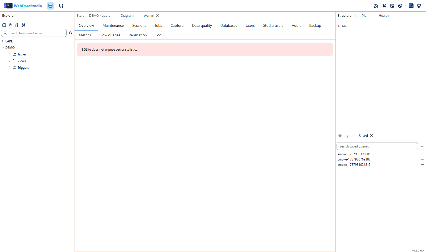Viewport: 426px width, 252px height.
Task: Refresh the Explorer table list
Action: (71, 33)
